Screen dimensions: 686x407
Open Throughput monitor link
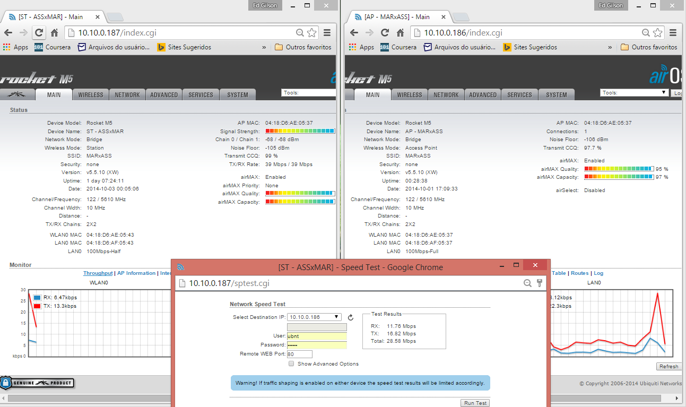coord(98,273)
